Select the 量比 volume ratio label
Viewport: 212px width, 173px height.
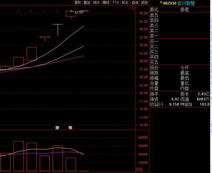tap(185, 83)
